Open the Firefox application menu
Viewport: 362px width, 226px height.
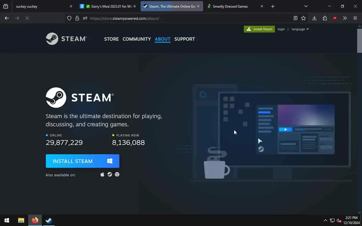(x=355, y=18)
